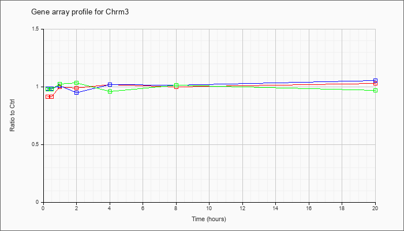Select the green data marker at 1 hour
This screenshot has width=404, height=231.
click(x=60, y=84)
